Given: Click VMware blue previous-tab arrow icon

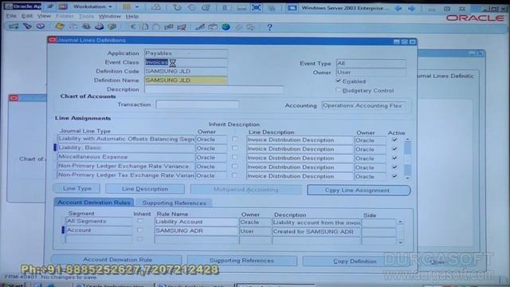Looking at the screenshot, I should (398, 8).
